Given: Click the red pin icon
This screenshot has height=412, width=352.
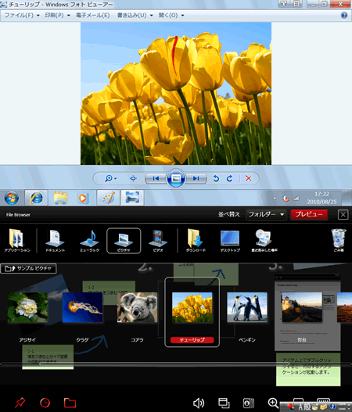Looking at the screenshot, I should tap(20, 403).
